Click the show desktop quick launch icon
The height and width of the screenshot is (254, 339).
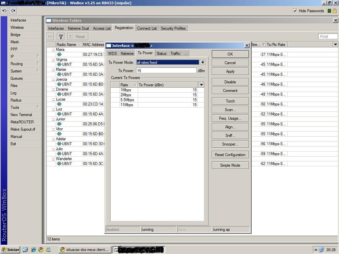(25, 250)
